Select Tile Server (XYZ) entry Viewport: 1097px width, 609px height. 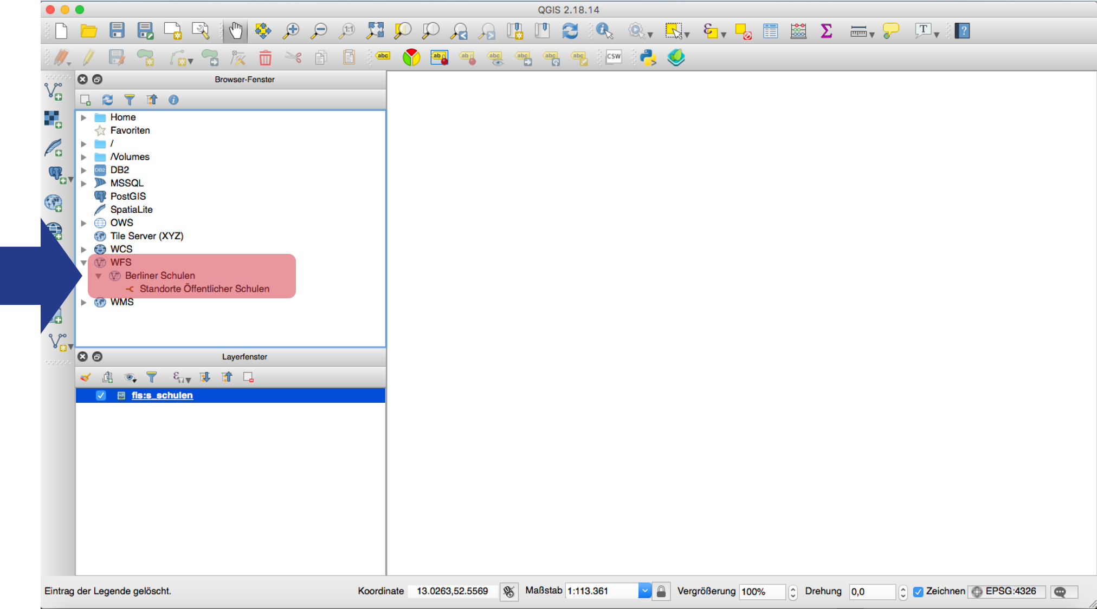[147, 236]
